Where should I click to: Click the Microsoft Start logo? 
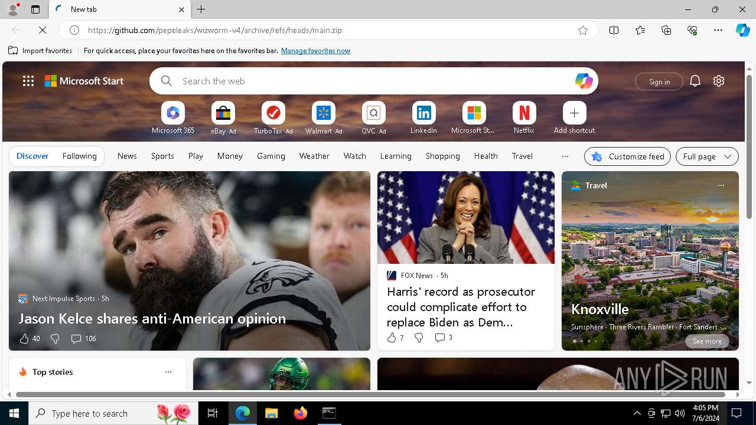(84, 81)
